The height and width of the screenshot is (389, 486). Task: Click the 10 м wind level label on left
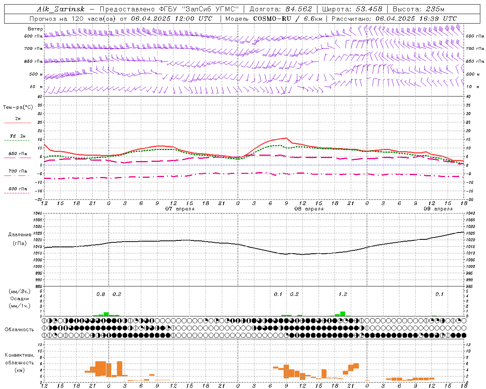37,87
